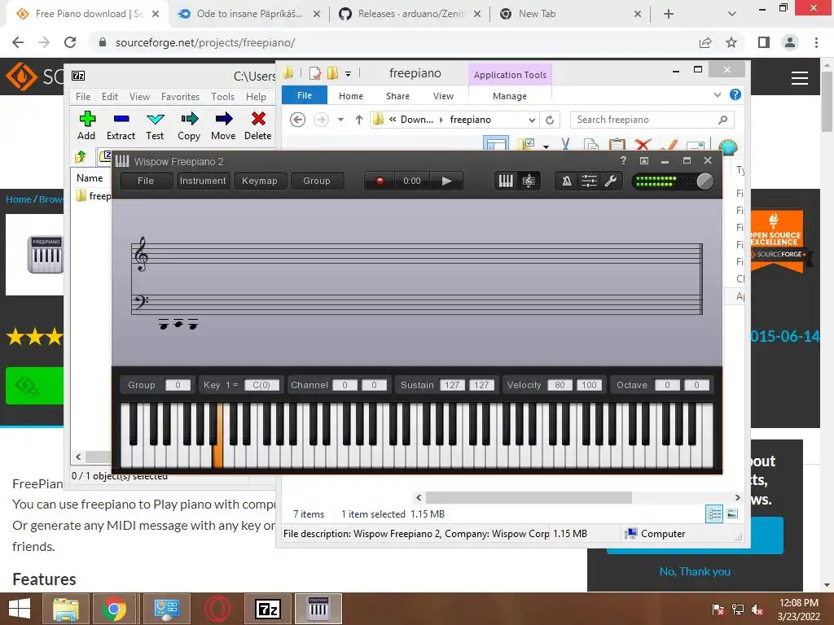This screenshot has height=625, width=834.
Task: Open the metronome icon in Freepiano
Action: point(567,181)
